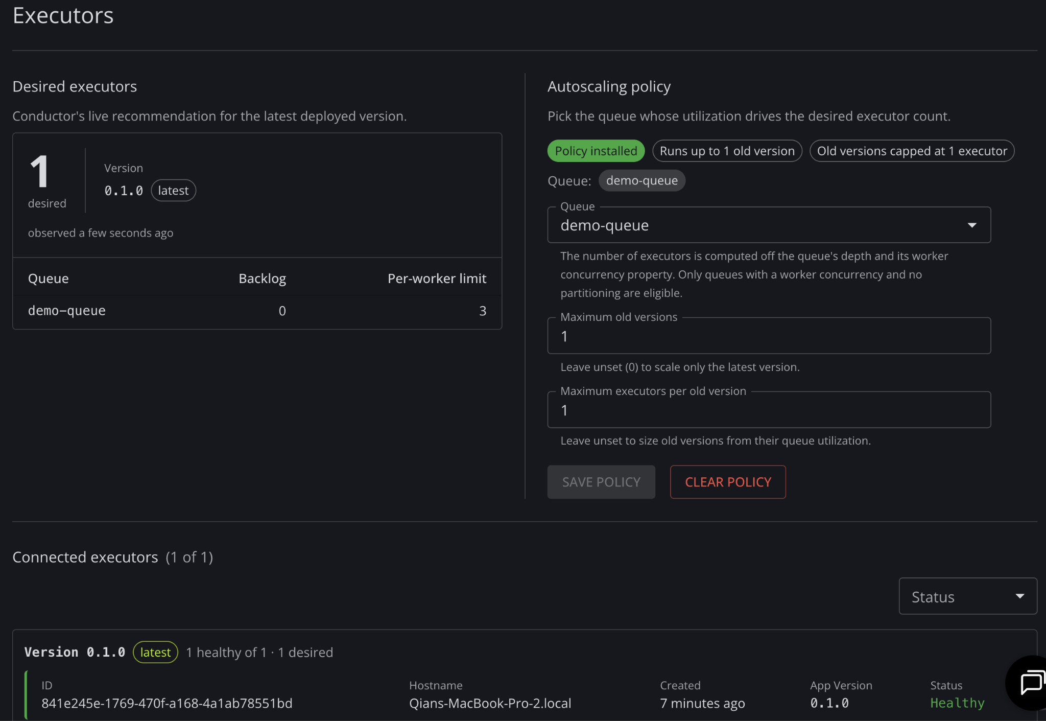Click the Old versions capped at 1 executor chip
The width and height of the screenshot is (1046, 721).
912,151
